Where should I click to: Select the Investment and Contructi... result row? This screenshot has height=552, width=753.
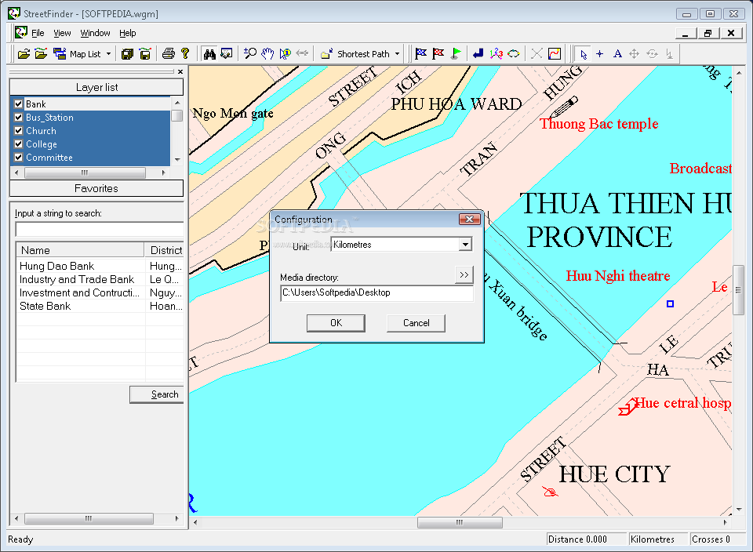[x=100, y=292]
